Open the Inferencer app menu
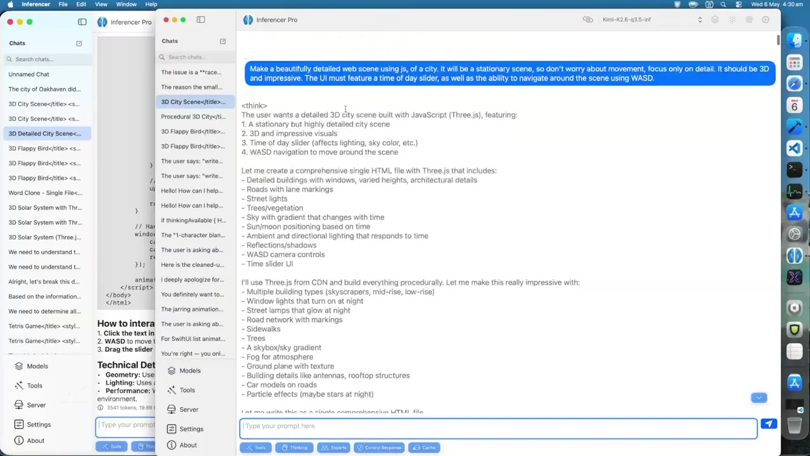Image resolution: width=810 pixels, height=456 pixels. pyautogui.click(x=36, y=4)
